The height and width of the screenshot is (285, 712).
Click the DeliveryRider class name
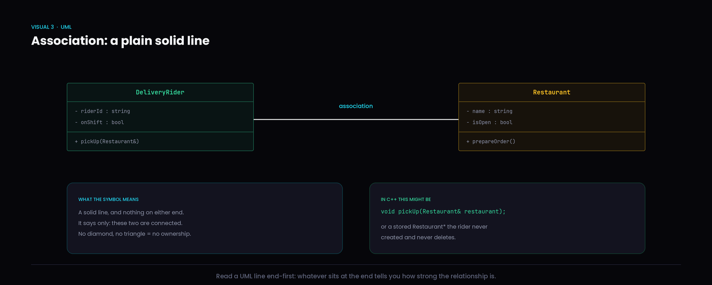[160, 92]
